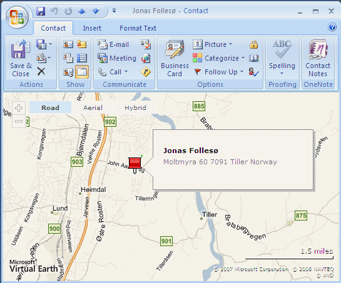This screenshot has width=341, height=283.
Task: Click Save & Close button
Action: [21, 58]
